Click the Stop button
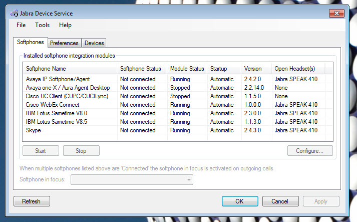This screenshot has width=357, height=222. pyautogui.click(x=81, y=151)
